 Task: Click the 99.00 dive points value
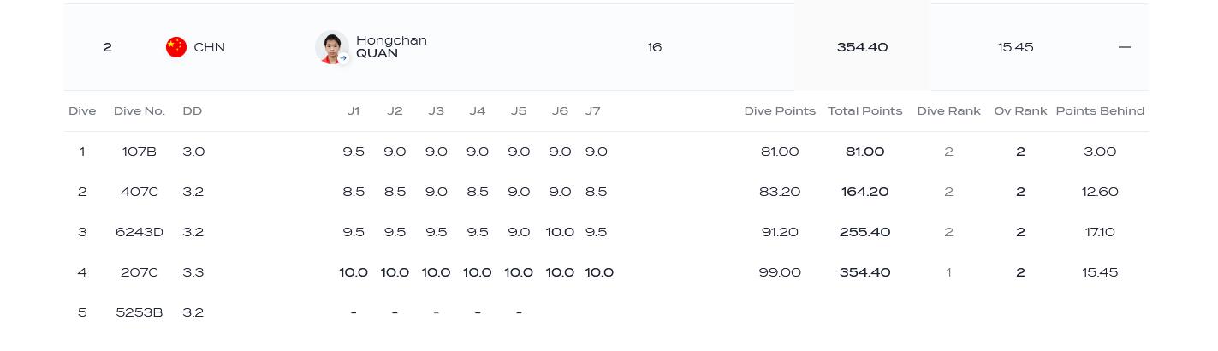coord(780,272)
